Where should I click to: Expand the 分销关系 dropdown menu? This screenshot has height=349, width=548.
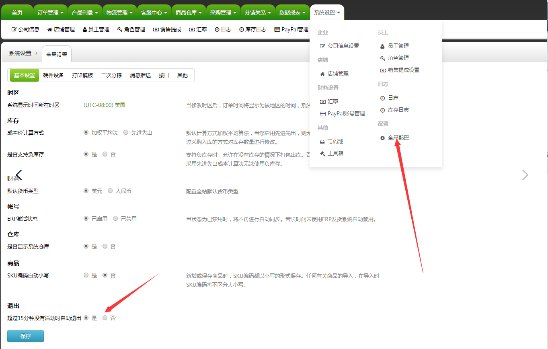[x=258, y=12]
